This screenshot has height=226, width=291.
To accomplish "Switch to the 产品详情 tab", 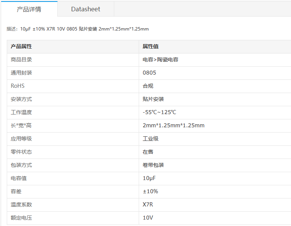I will [x=29, y=9].
